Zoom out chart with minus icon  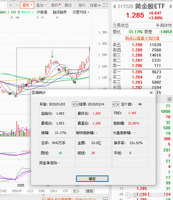tap(17, 5)
